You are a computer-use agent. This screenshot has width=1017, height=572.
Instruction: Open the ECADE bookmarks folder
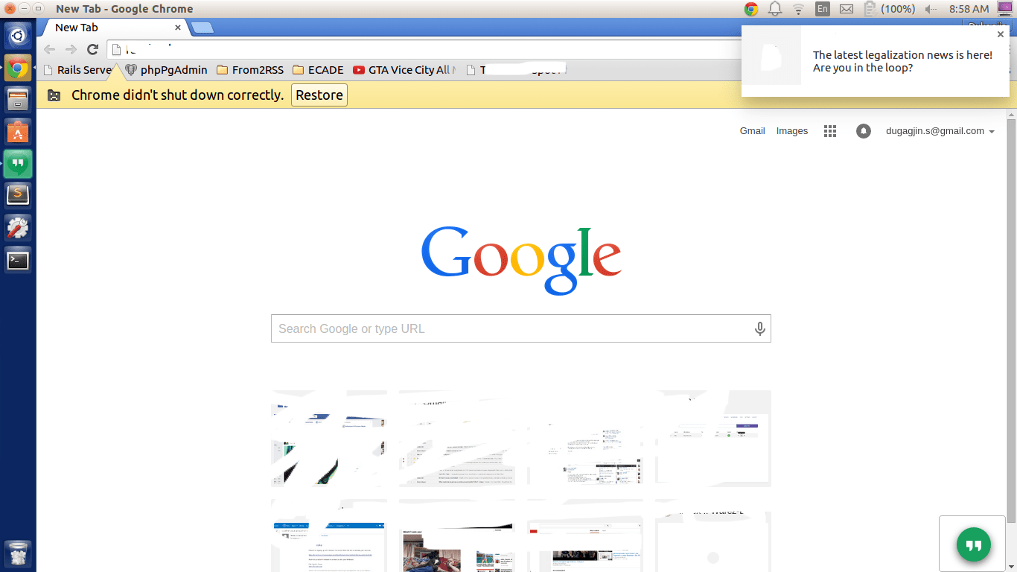tap(318, 70)
